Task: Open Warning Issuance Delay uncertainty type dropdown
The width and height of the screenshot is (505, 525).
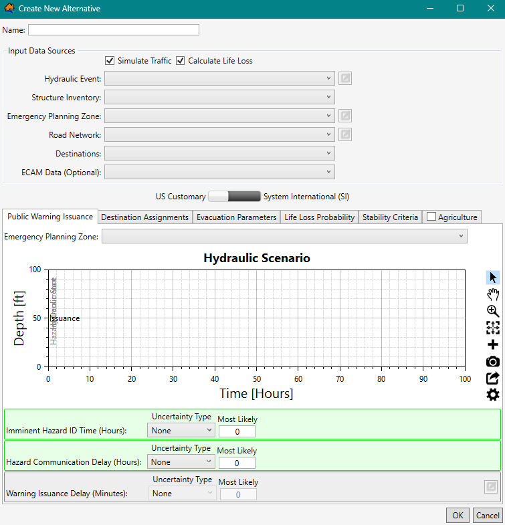Action: point(182,494)
